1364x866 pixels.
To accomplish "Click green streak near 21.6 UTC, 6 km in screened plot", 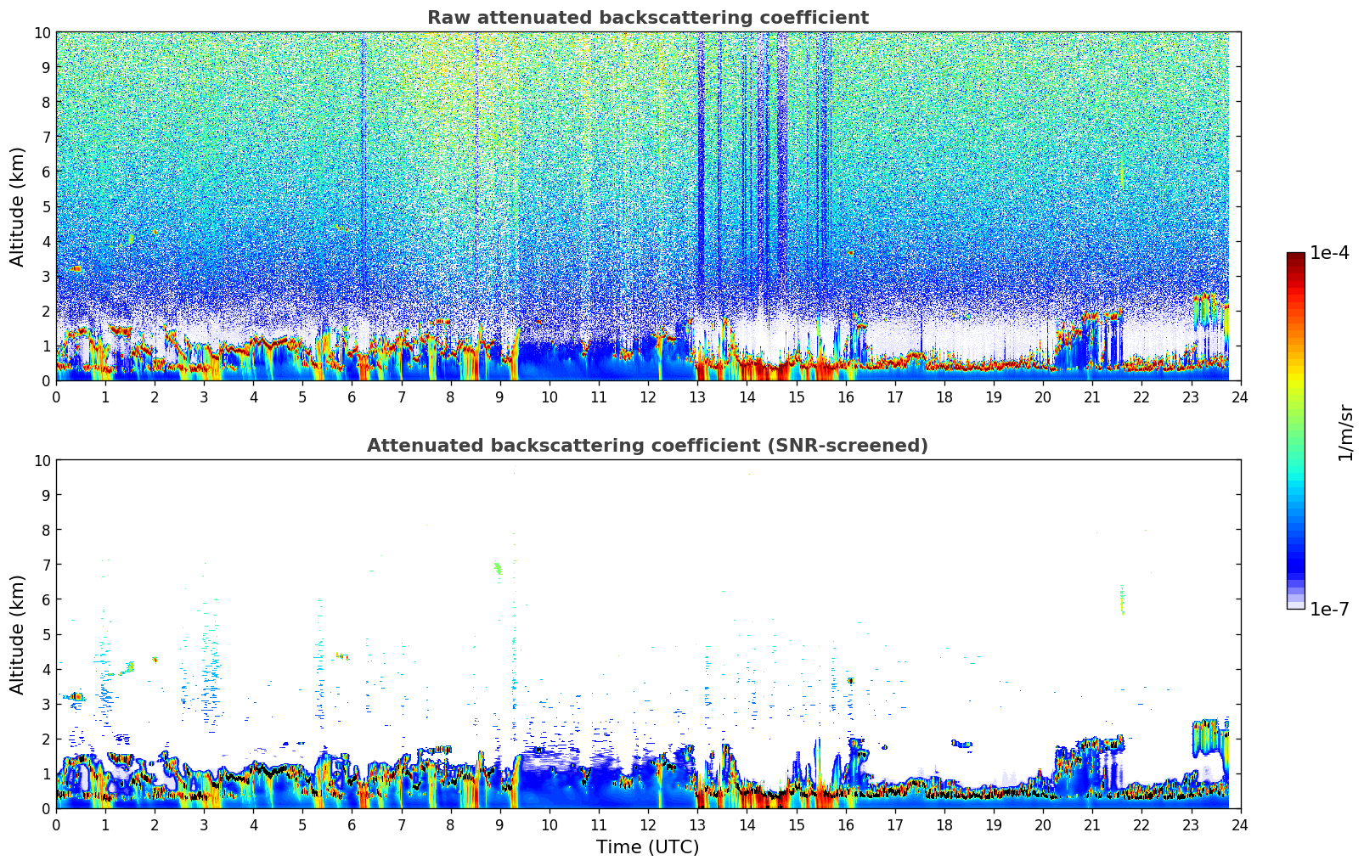I will [1122, 599].
